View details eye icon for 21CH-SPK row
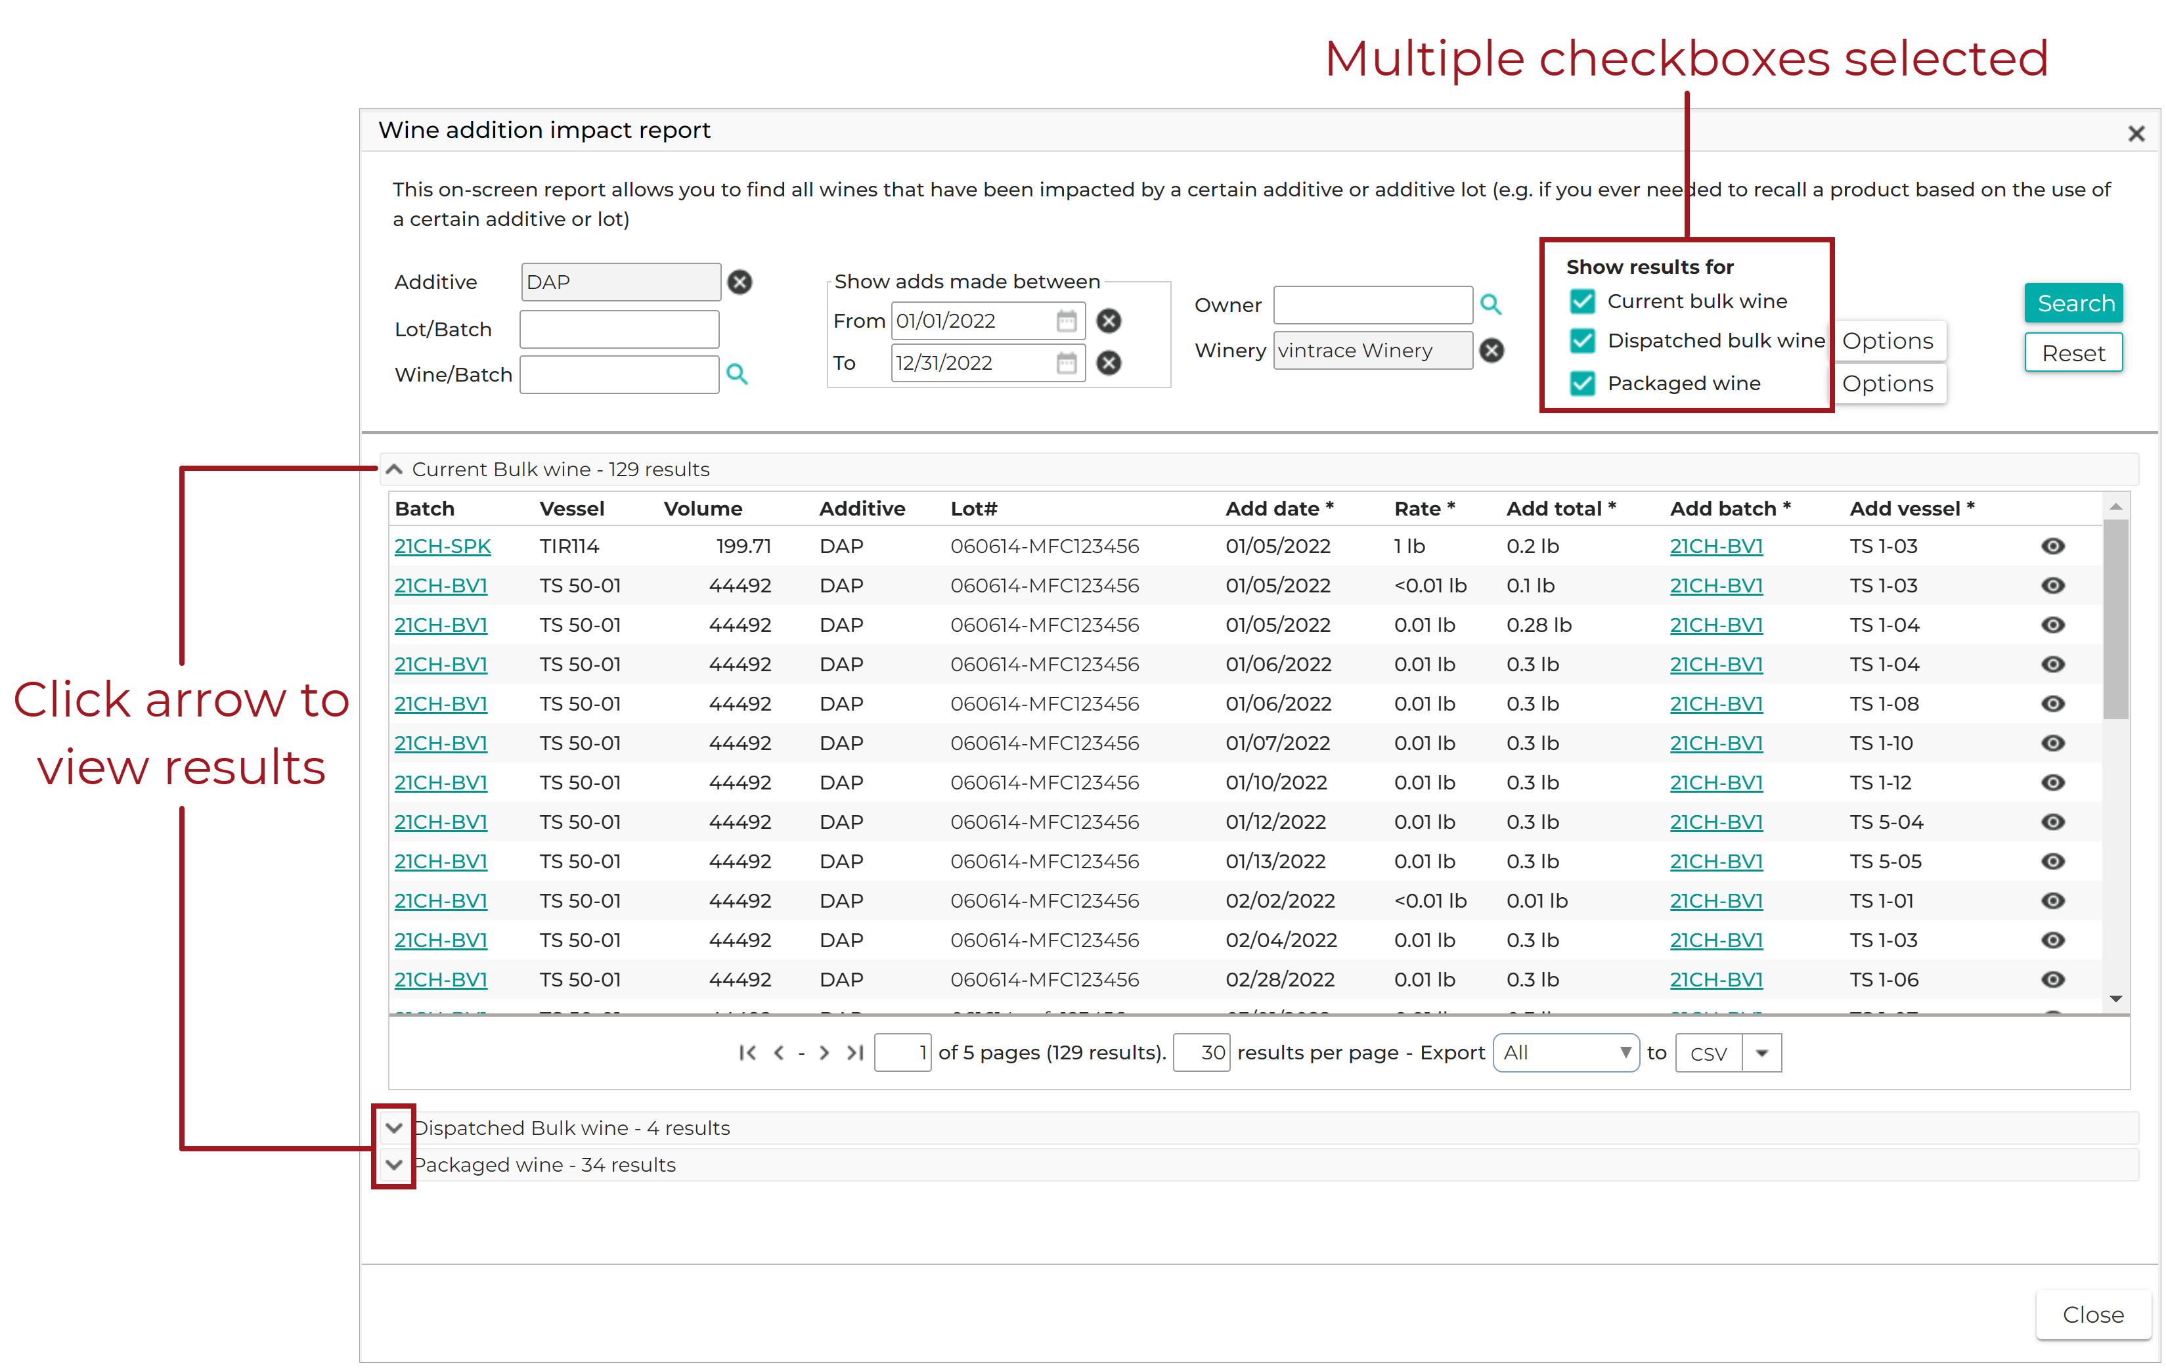The height and width of the screenshot is (1372, 2166). (x=2052, y=546)
